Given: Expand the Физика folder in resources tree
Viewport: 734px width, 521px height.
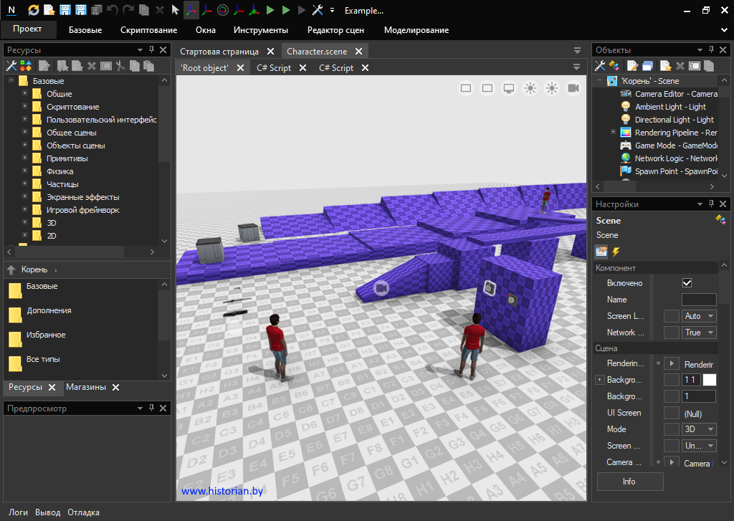Looking at the screenshot, I should coord(24,171).
